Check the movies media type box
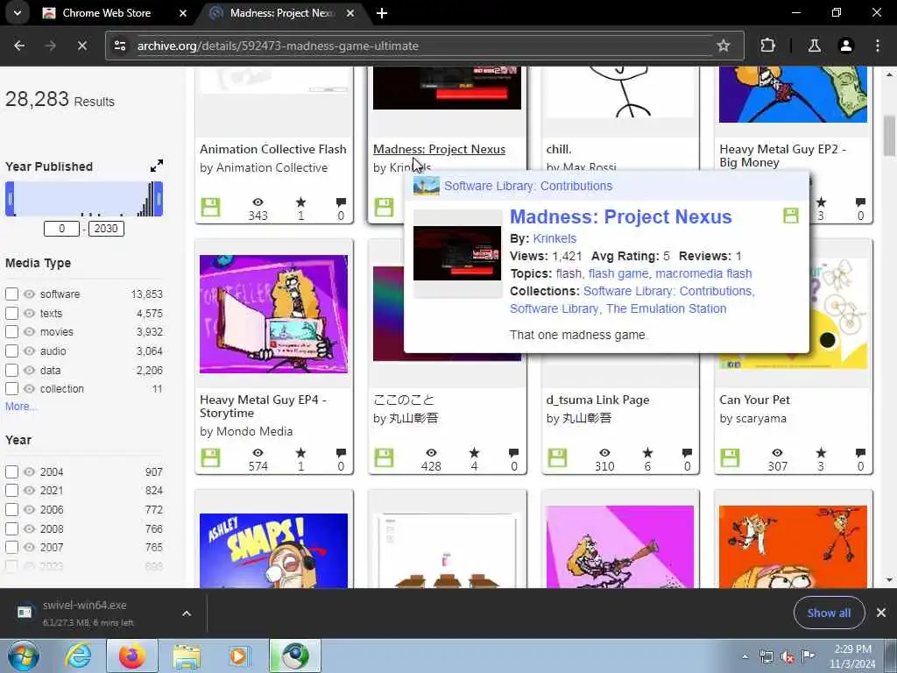The height and width of the screenshot is (673, 897). (x=12, y=332)
